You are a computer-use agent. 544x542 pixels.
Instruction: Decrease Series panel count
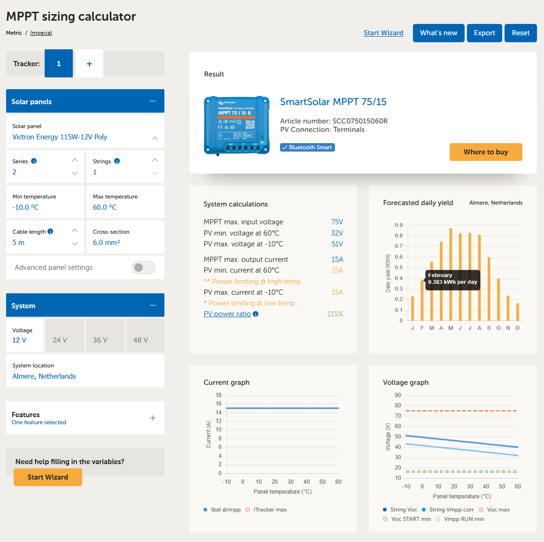tap(75, 173)
